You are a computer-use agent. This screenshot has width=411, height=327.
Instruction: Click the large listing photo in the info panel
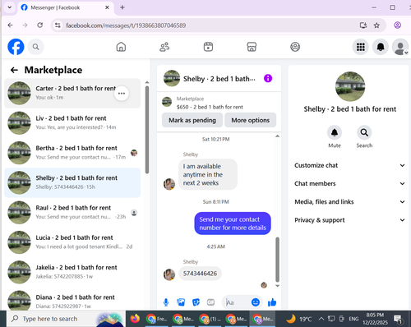click(x=350, y=86)
